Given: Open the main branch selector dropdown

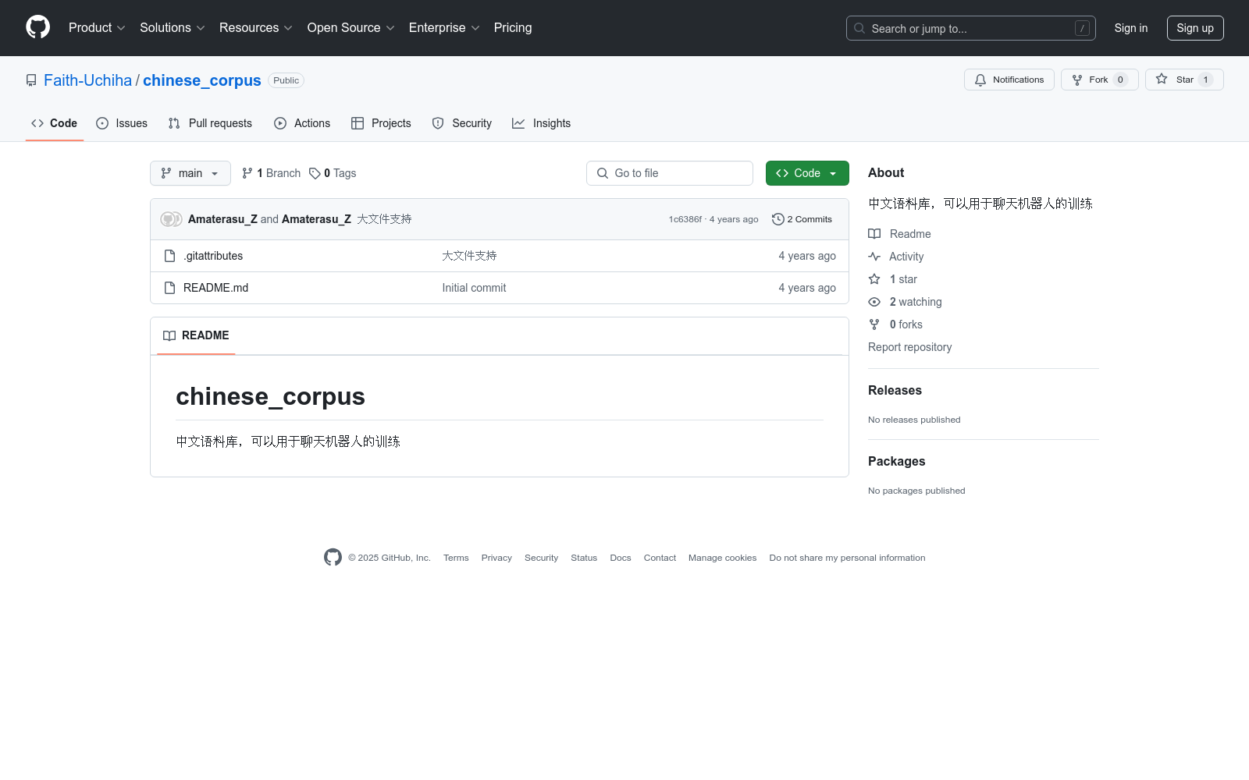Looking at the screenshot, I should tap(190, 173).
